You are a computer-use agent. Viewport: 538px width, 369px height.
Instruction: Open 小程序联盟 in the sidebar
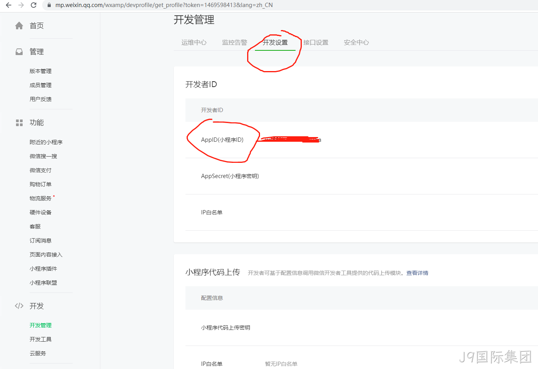coord(43,283)
